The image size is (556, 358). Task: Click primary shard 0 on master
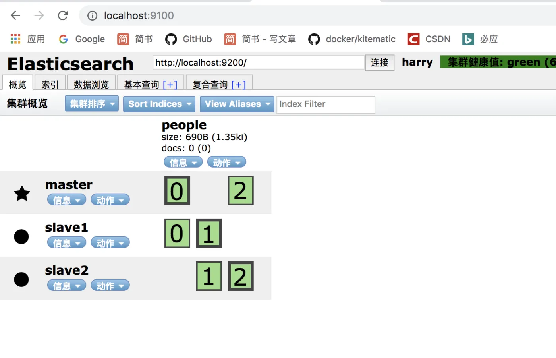coord(177,191)
